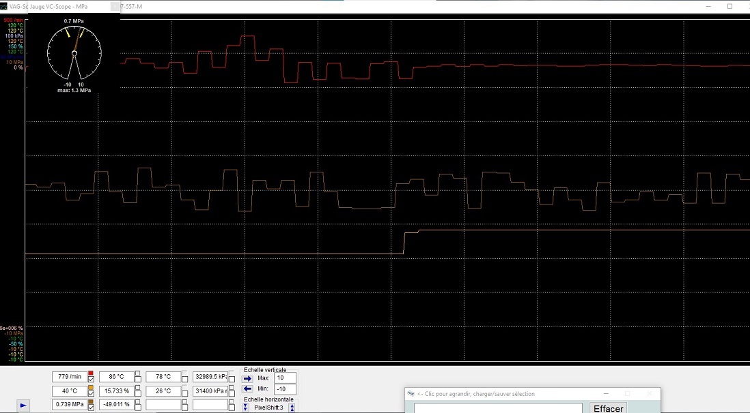Enable the 32989.5 kPa trace checkbox
Screen dimensions: 750x413
point(232,379)
